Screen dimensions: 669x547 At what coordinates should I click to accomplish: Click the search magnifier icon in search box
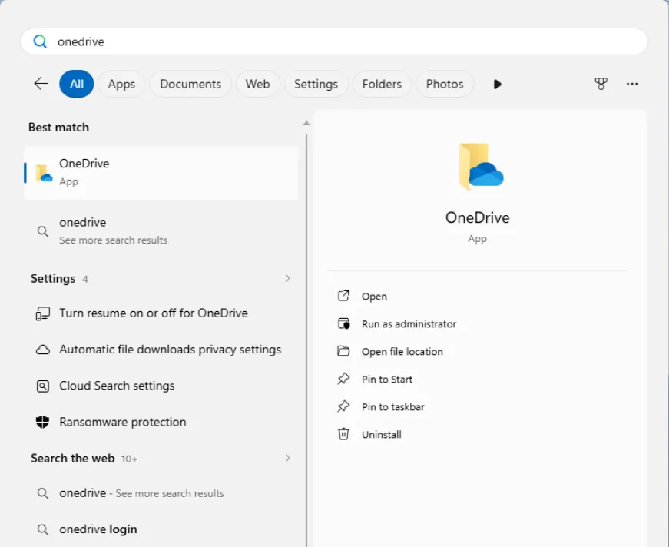point(40,41)
